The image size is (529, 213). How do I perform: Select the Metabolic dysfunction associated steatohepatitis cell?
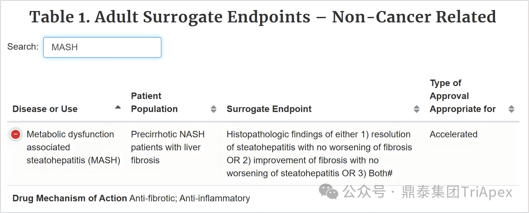(x=73, y=147)
